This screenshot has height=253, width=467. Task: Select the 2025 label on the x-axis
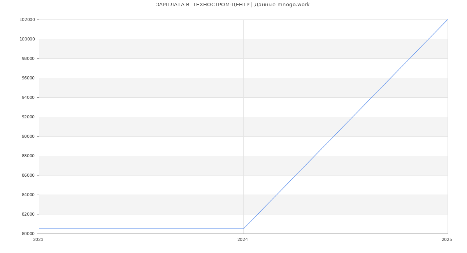coord(447,240)
